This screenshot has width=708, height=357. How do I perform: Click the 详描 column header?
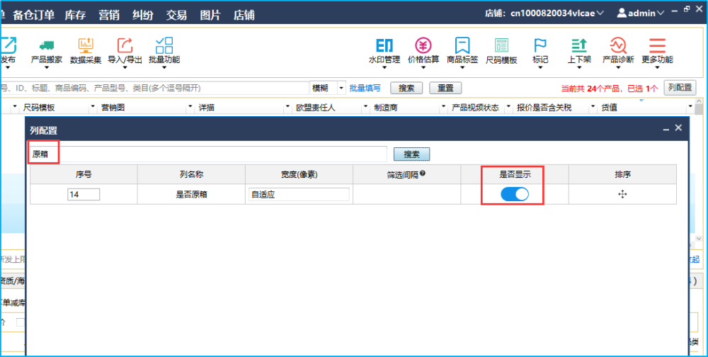pos(206,108)
